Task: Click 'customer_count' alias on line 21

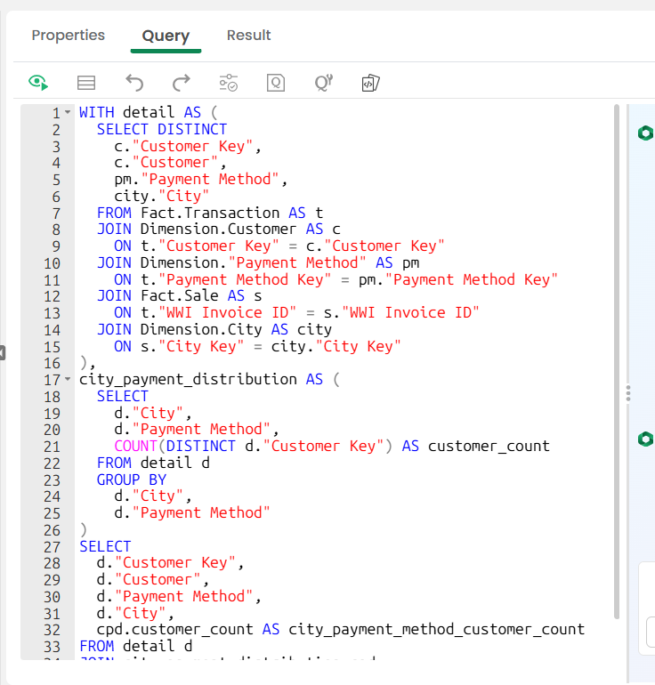Action: [x=489, y=446]
